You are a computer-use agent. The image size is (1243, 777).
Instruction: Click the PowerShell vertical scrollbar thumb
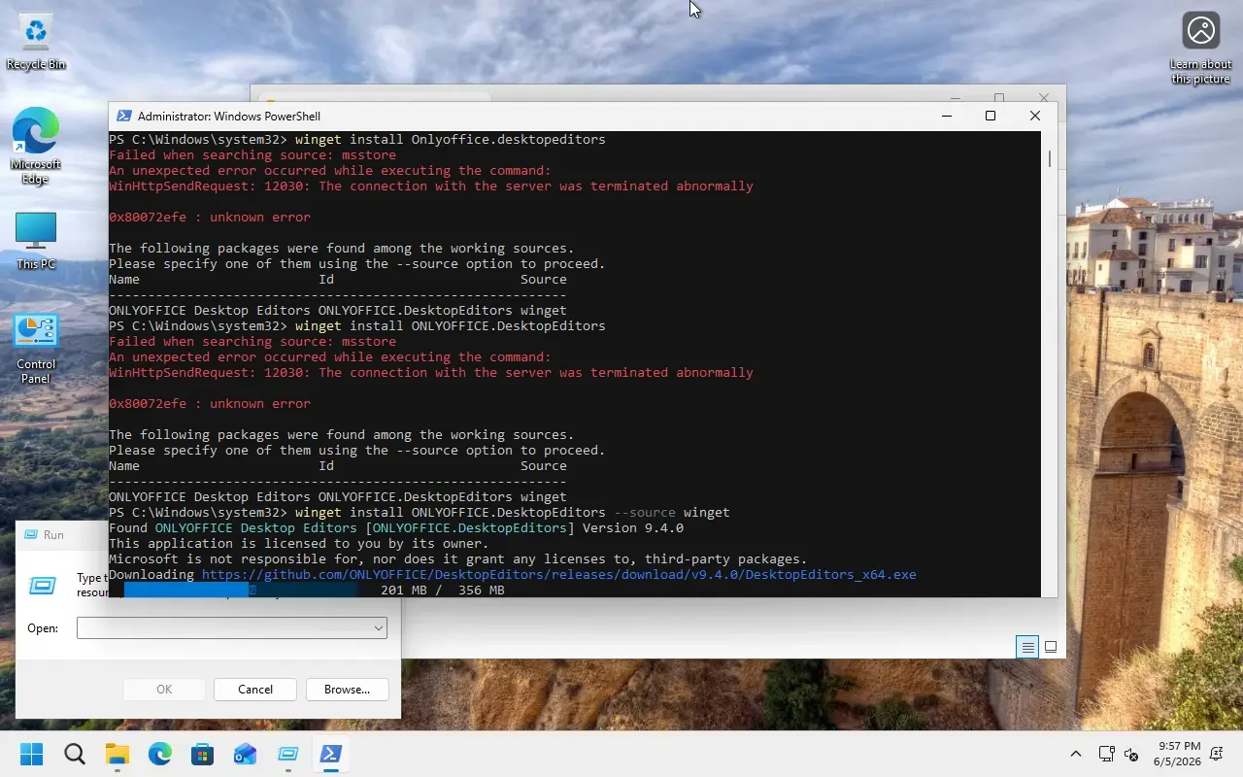(1049, 159)
